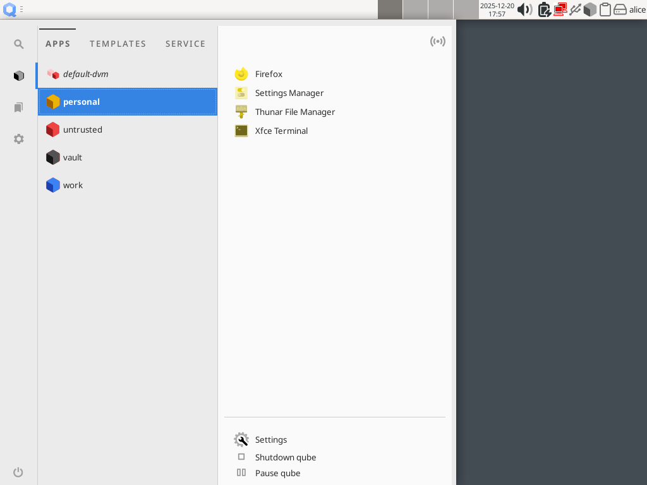Click the network status icon in the menu panel
The image size is (647, 485).
438,41
